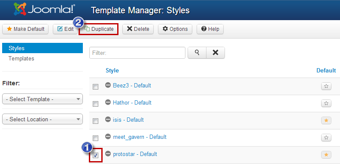340x165 pixels.
Task: Select the Styles sidebar item
Action: (42, 48)
